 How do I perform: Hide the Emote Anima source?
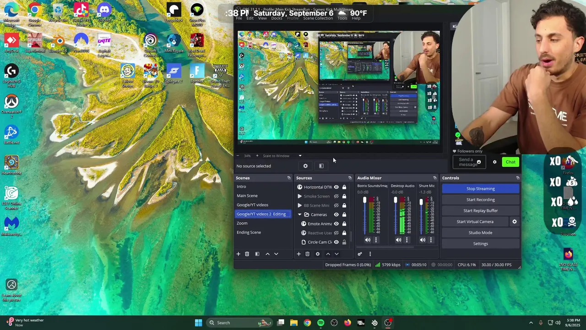(x=336, y=224)
